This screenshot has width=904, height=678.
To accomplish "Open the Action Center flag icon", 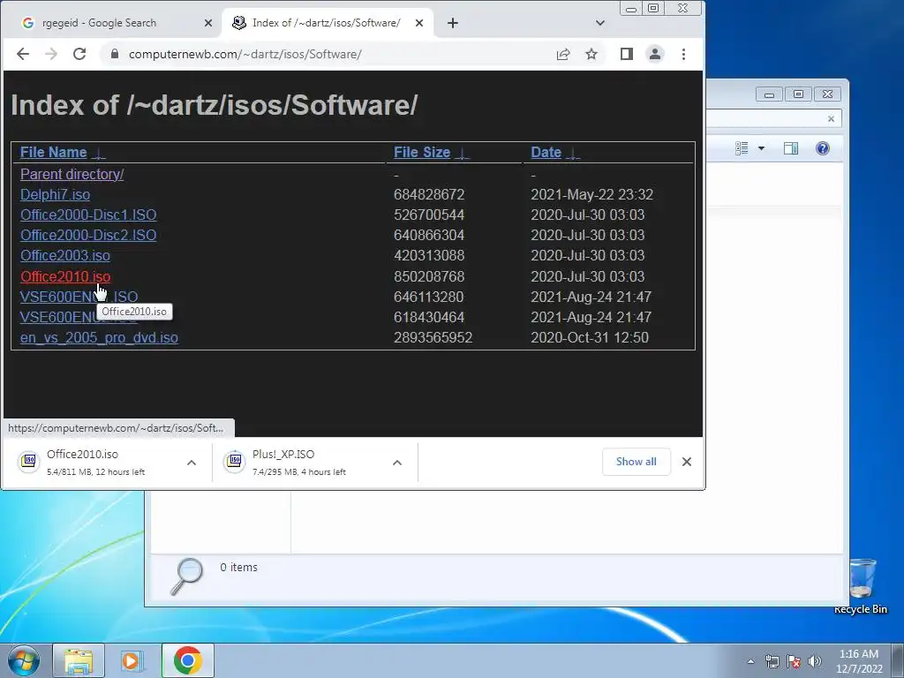I will (794, 661).
